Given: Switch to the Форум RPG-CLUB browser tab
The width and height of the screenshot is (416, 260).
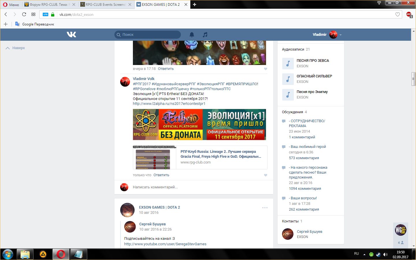Looking at the screenshot, I should (x=50, y=5).
